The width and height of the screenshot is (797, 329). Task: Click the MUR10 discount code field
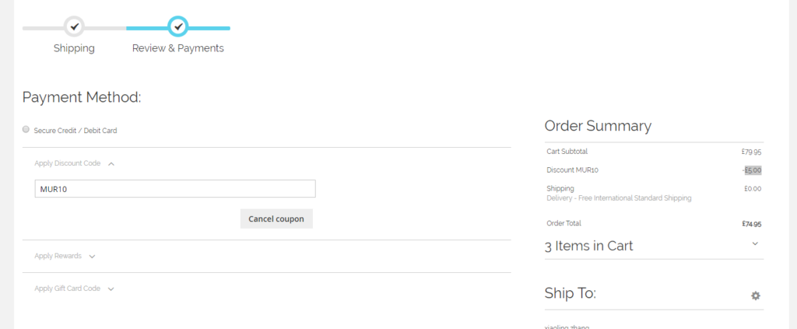click(175, 189)
